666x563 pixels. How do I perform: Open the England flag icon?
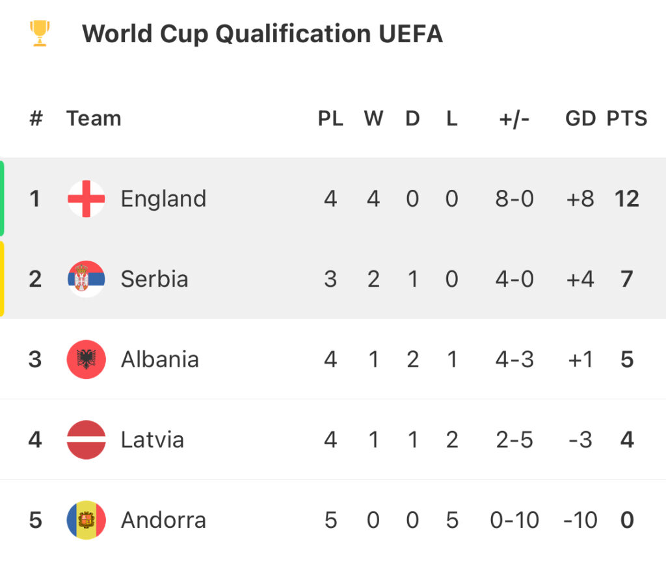coord(87,199)
